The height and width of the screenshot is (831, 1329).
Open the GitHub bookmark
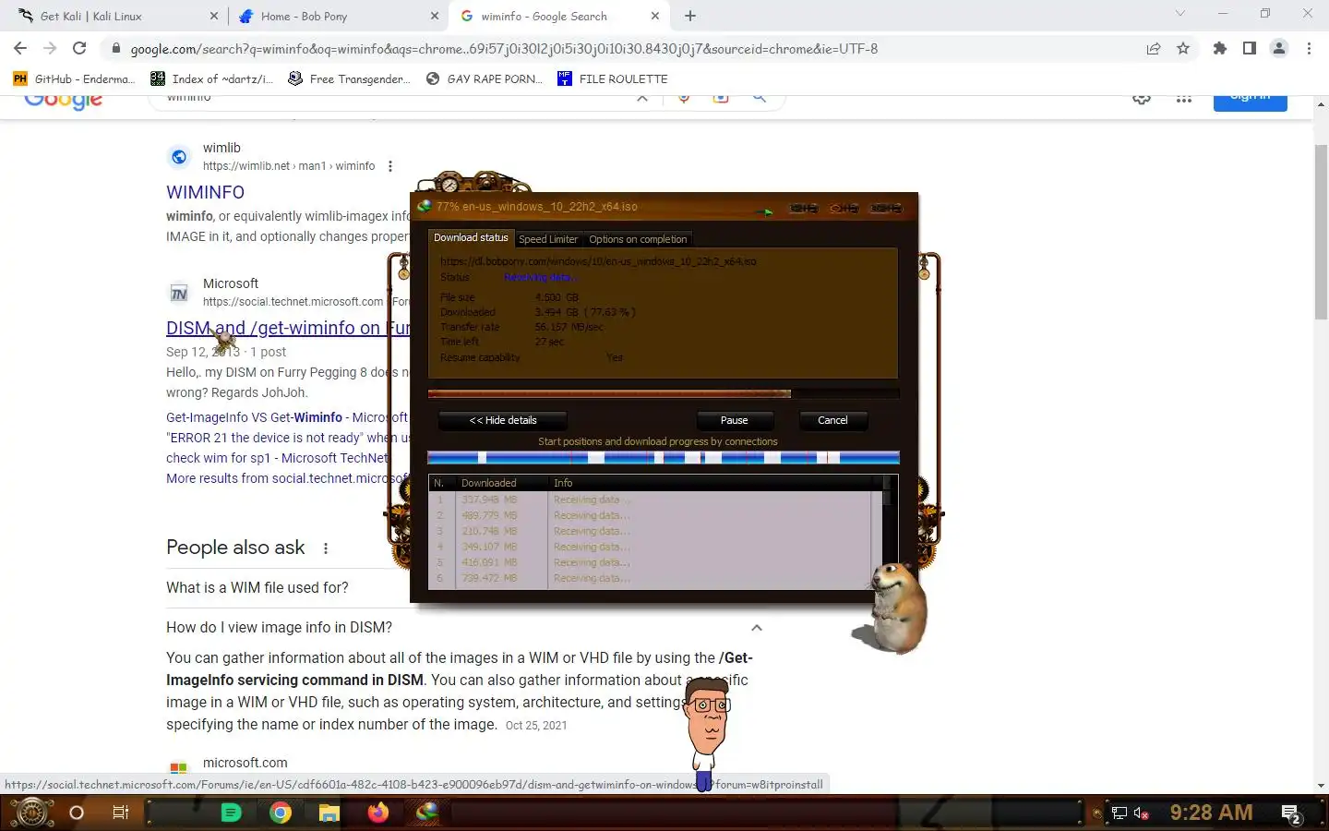(x=74, y=78)
